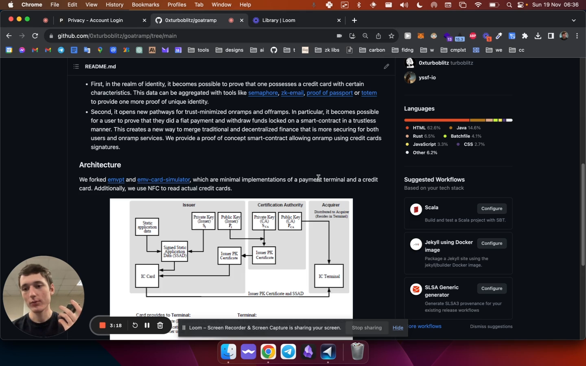Screen dimensions: 586x366
Task: Follow the proof of passport link
Action: 330,93
